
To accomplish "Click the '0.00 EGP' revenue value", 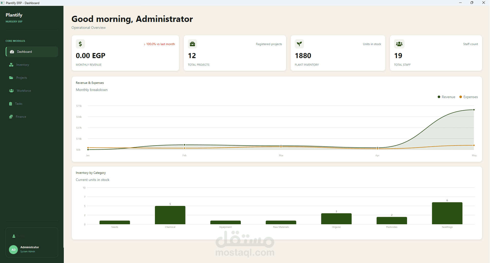I will pos(91,56).
